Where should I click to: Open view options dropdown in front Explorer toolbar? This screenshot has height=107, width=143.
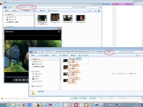(x=139, y=55)
